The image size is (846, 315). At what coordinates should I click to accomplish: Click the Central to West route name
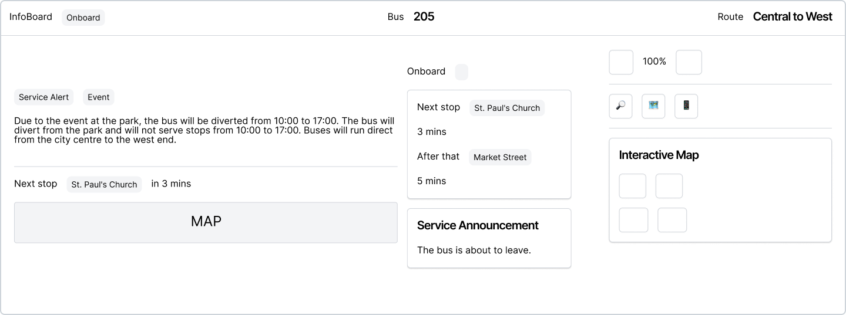793,16
